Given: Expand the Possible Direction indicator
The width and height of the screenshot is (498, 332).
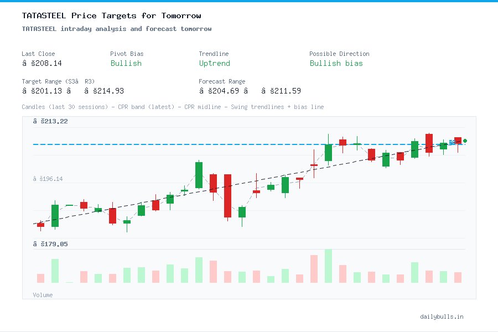Looking at the screenshot, I should (x=336, y=63).
